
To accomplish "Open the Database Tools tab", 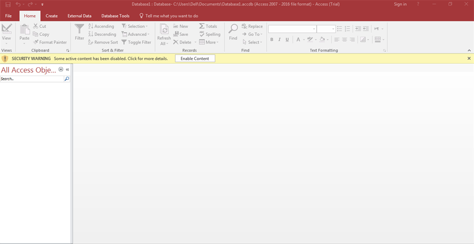I will click(x=115, y=16).
